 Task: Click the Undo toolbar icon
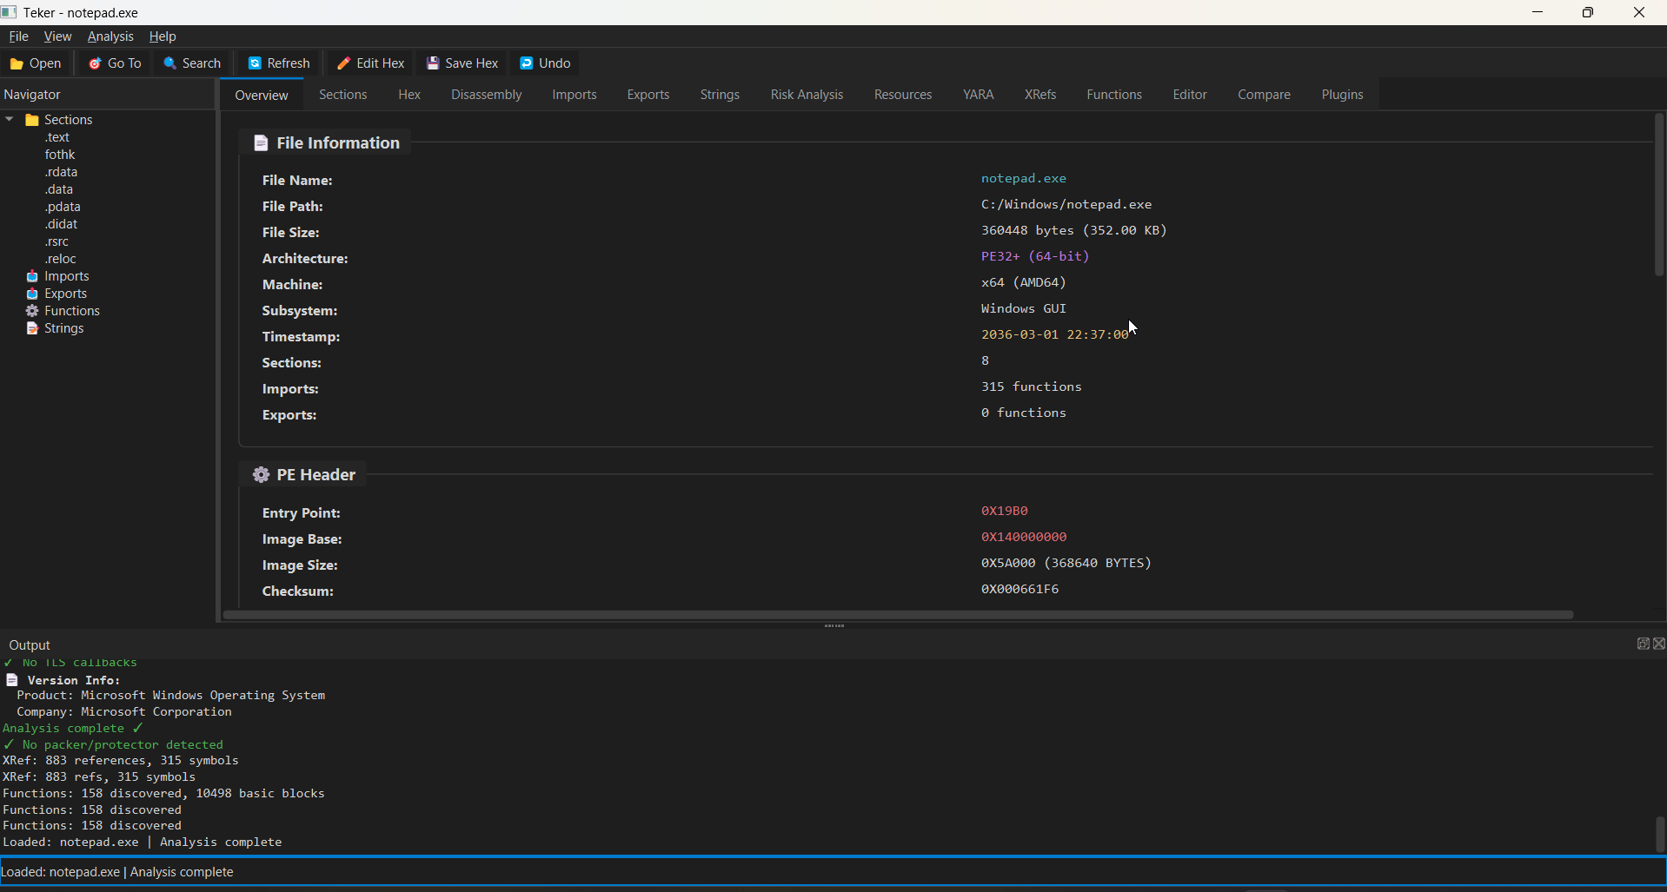(x=527, y=63)
